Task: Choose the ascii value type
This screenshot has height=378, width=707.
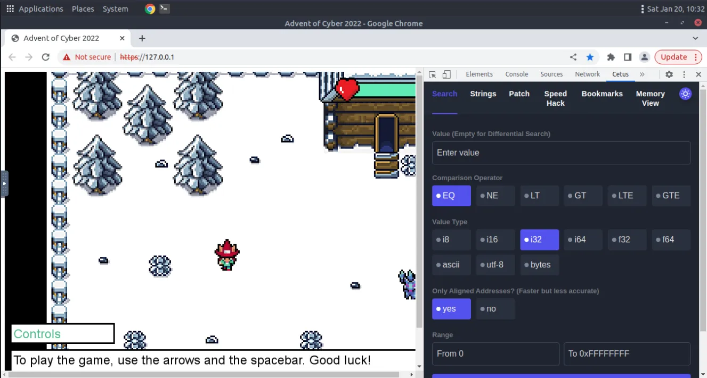Action: click(451, 265)
